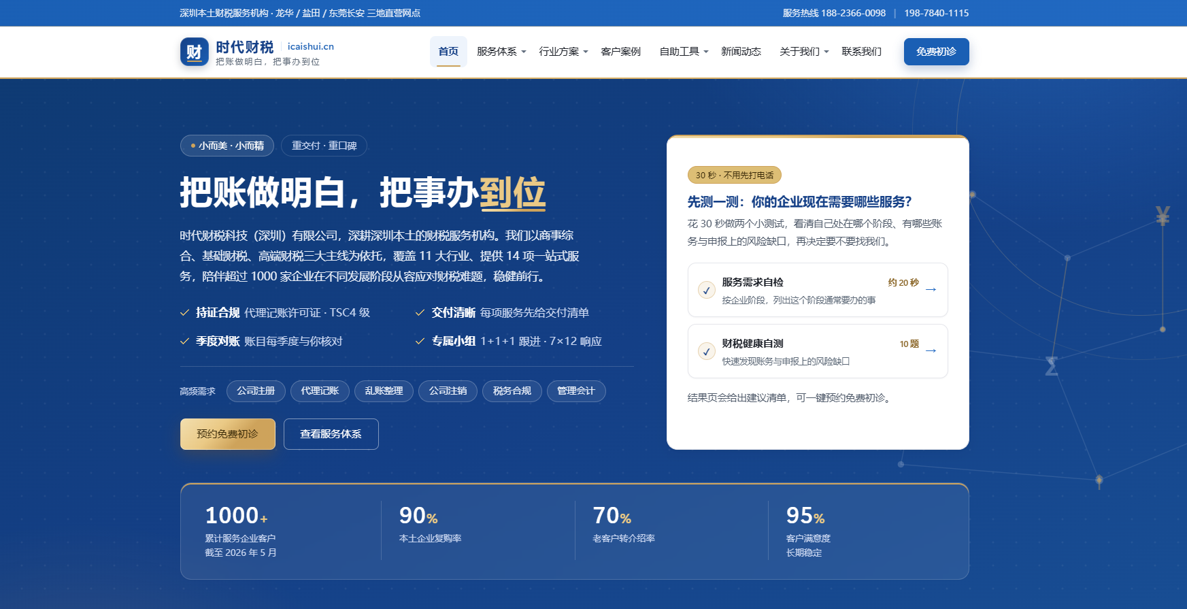
Task: Expand 行业方案 dropdown arrow
Action: [x=586, y=52]
